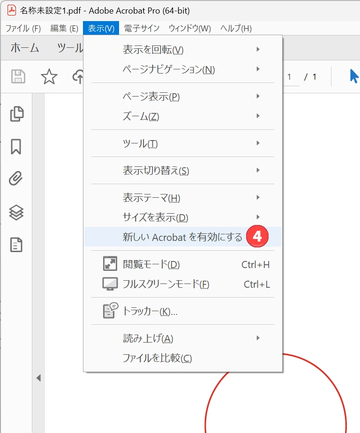This screenshot has height=433, width=360.
Task: Switch to the ツール tab
Action: click(x=70, y=48)
